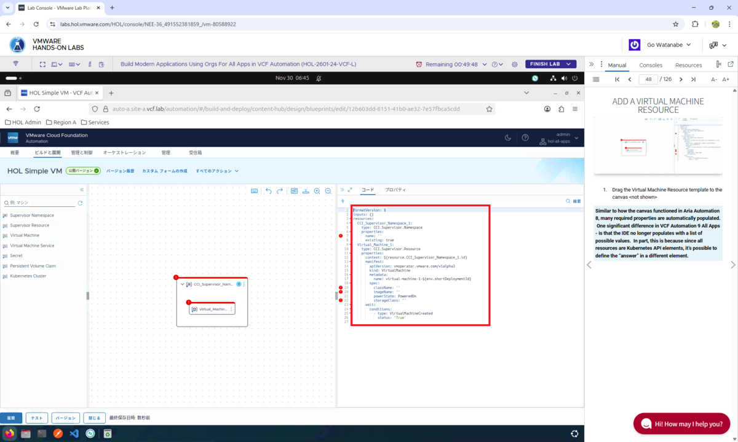Launch Visual Studio Code from dock

74,433
